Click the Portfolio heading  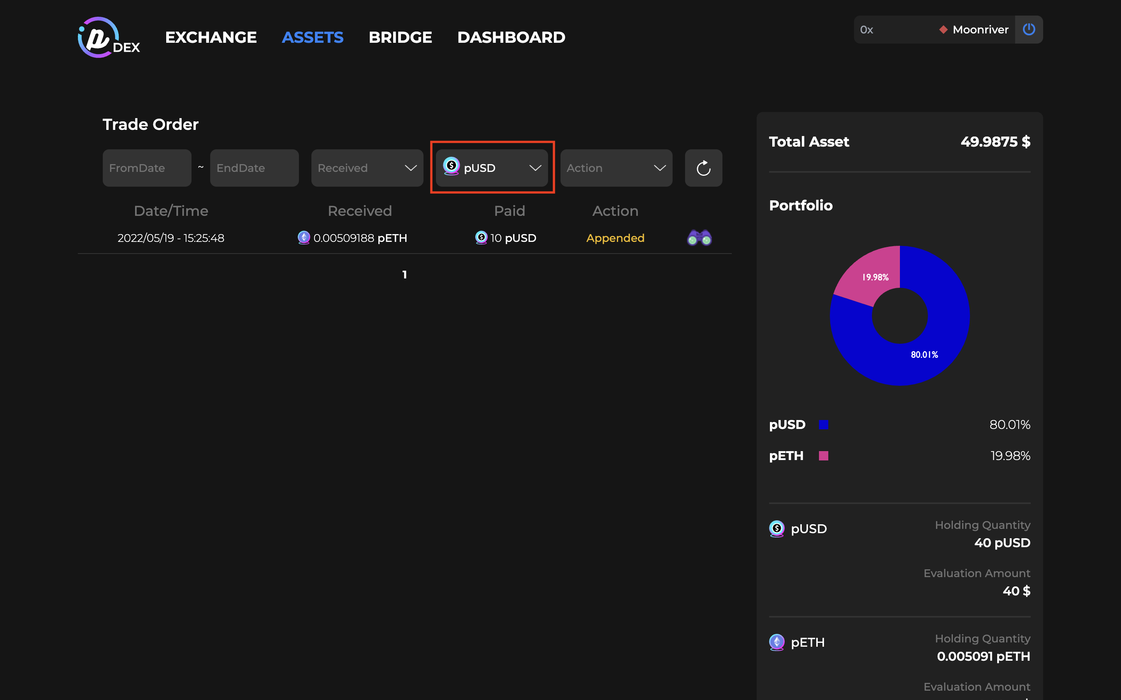(800, 205)
